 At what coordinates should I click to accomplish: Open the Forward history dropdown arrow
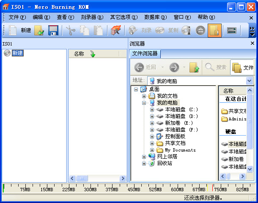tap(184, 67)
